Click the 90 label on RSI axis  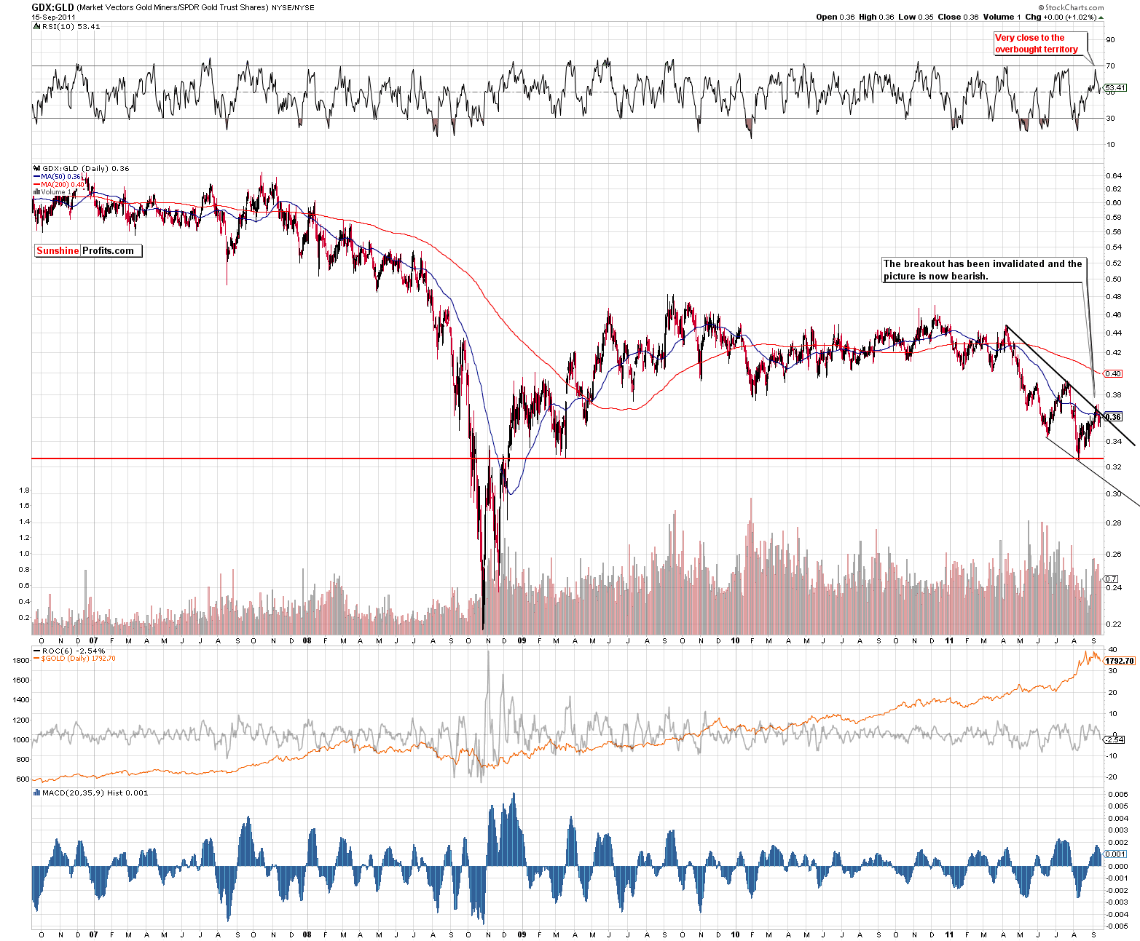coord(1110,40)
